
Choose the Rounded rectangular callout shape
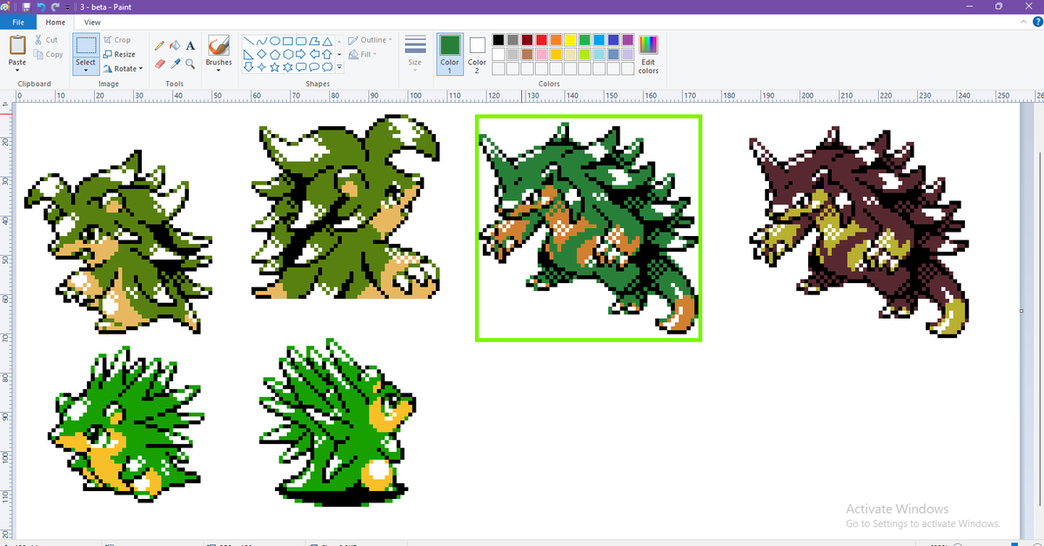coord(300,67)
